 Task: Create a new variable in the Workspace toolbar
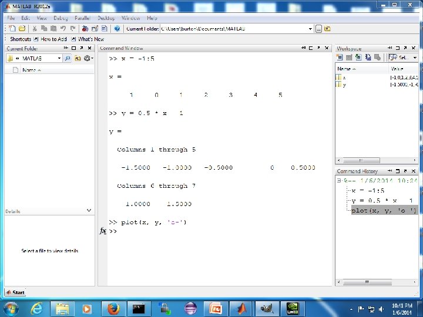[340, 57]
